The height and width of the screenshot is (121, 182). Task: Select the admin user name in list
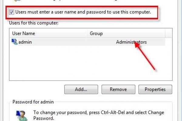point(25,42)
